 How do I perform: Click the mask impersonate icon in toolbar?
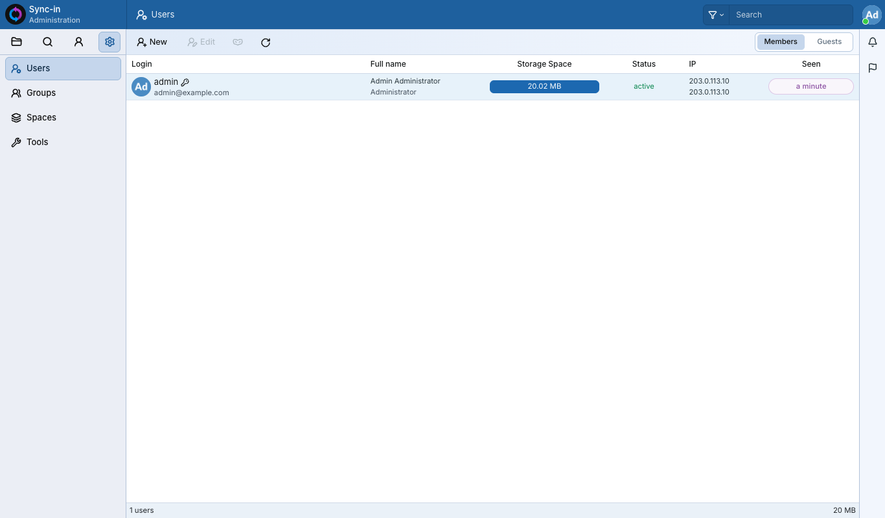tap(238, 42)
